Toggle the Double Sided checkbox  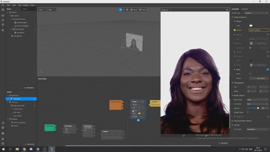[x=248, y=112]
